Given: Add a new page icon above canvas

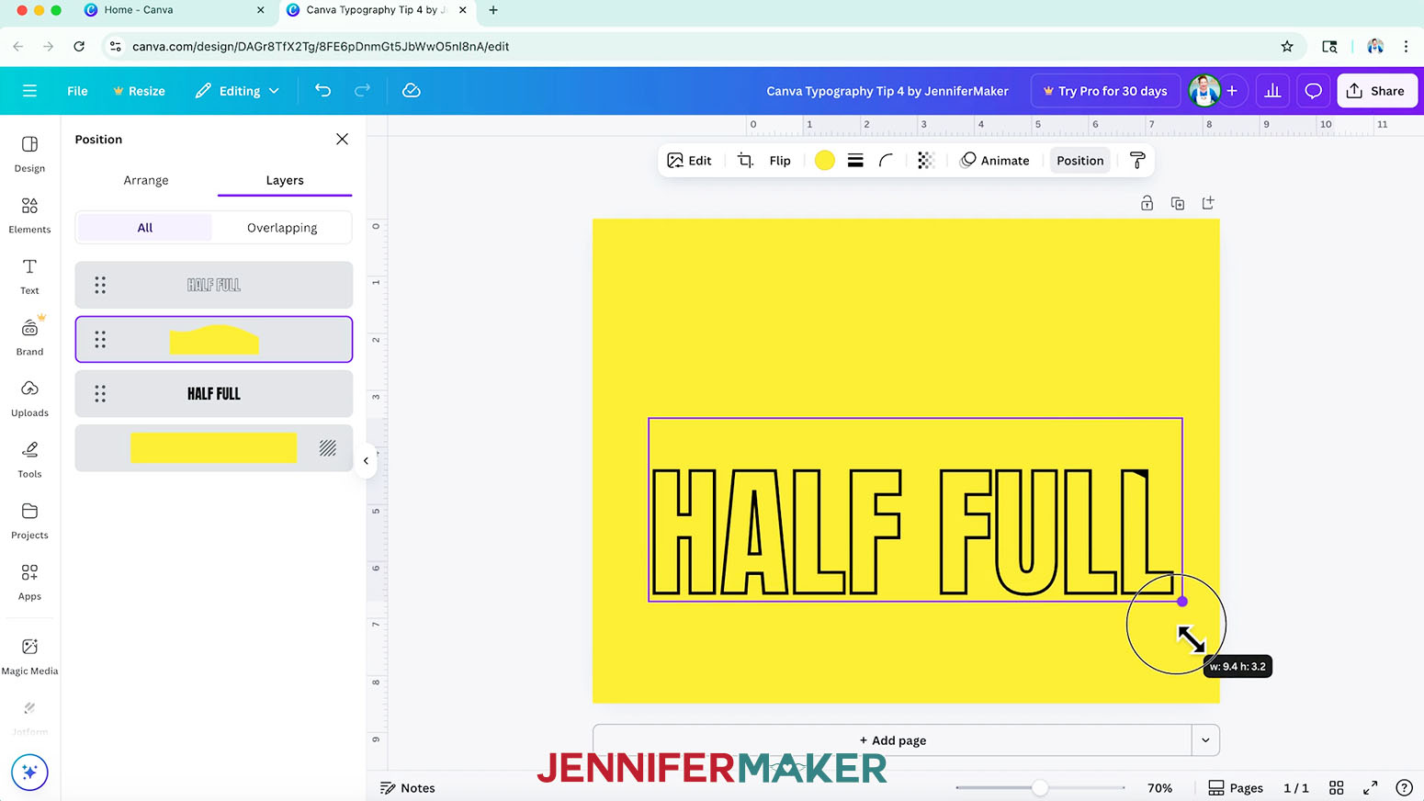Looking at the screenshot, I should (1208, 203).
